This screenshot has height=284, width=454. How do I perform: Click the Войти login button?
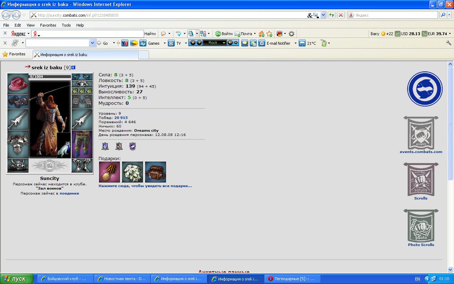click(224, 34)
